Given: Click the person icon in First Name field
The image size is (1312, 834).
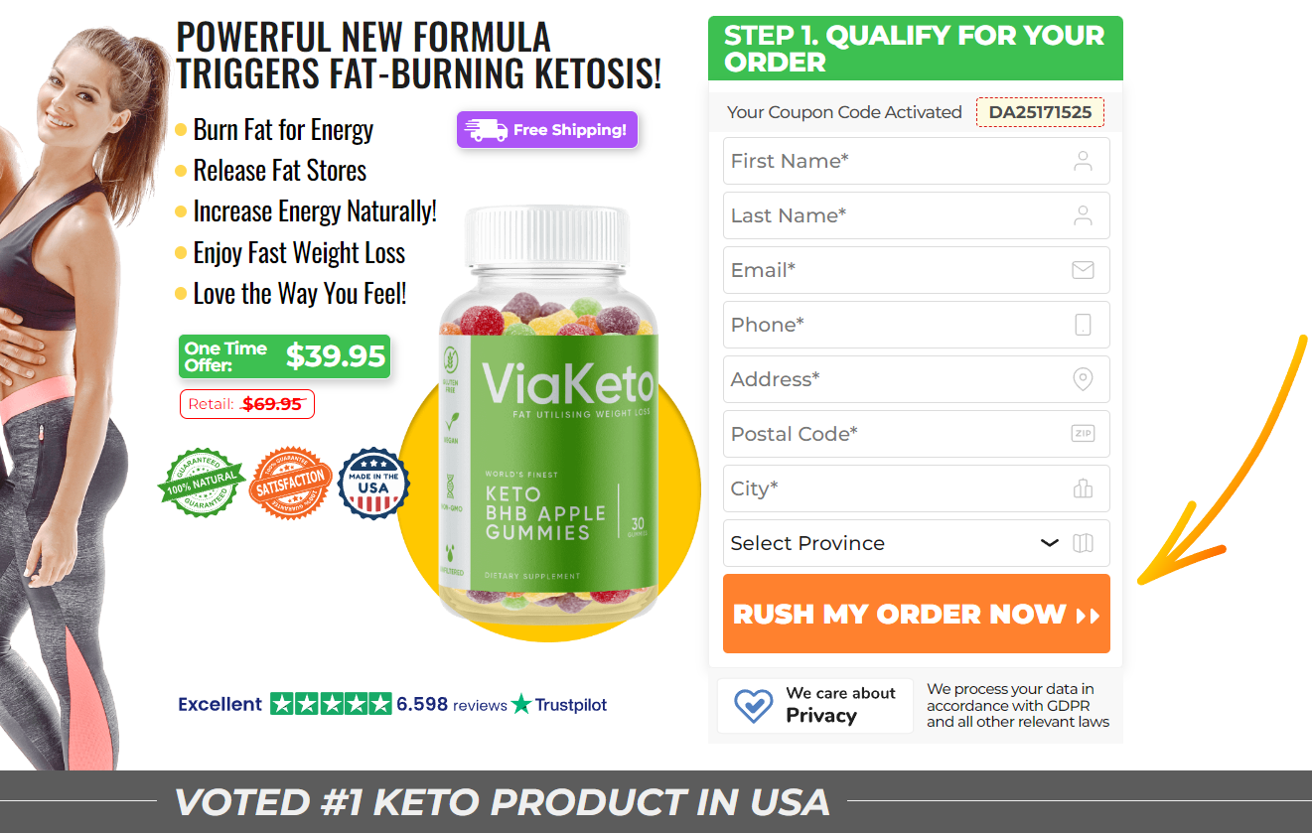Looking at the screenshot, I should (1083, 161).
